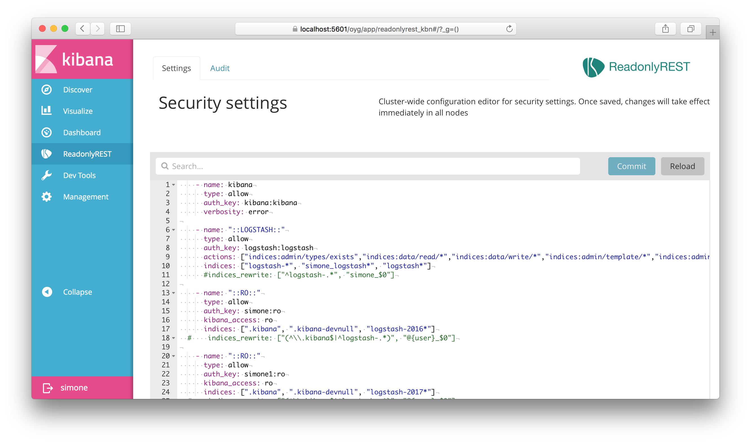Fold code block at line 18
The image size is (751, 444).
174,338
